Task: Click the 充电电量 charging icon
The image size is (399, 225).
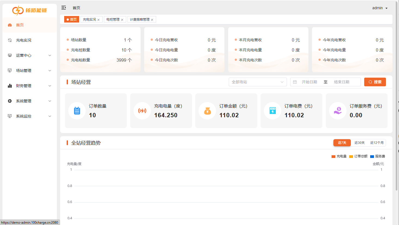Action: (142, 111)
